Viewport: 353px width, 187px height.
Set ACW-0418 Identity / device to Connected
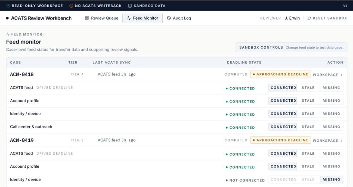tap(283, 113)
